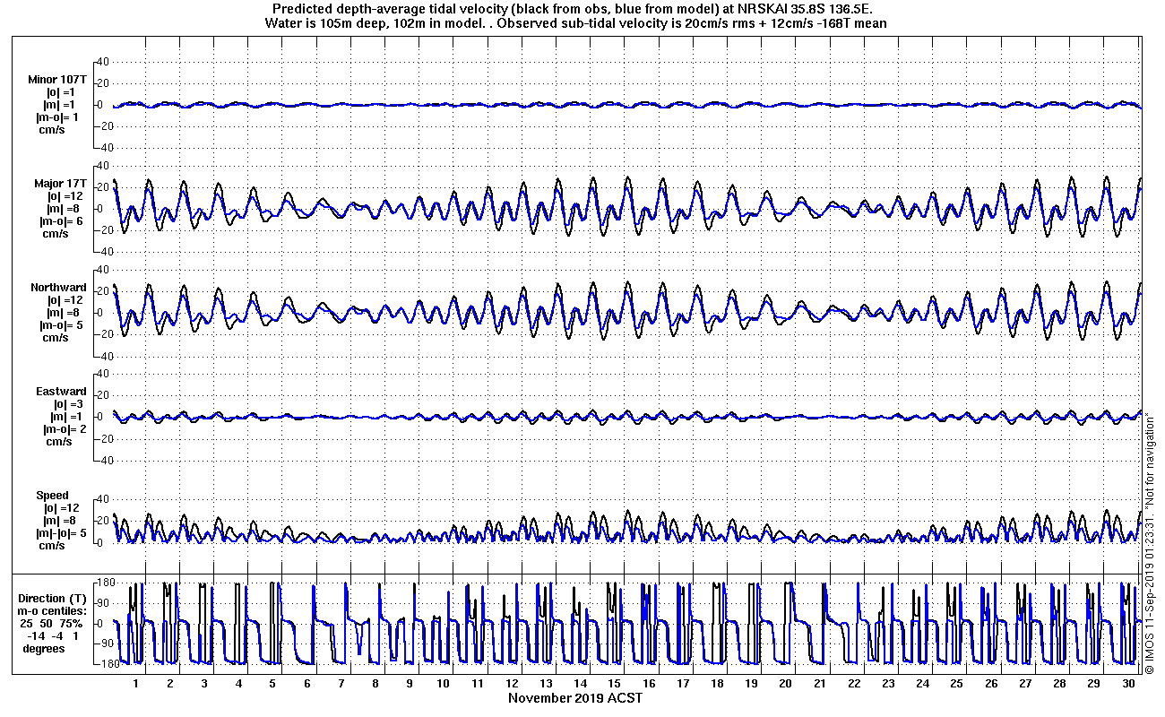Image resolution: width=1165 pixels, height=717 pixels.
Task: Select the Speed panel label
Action: click(52, 495)
